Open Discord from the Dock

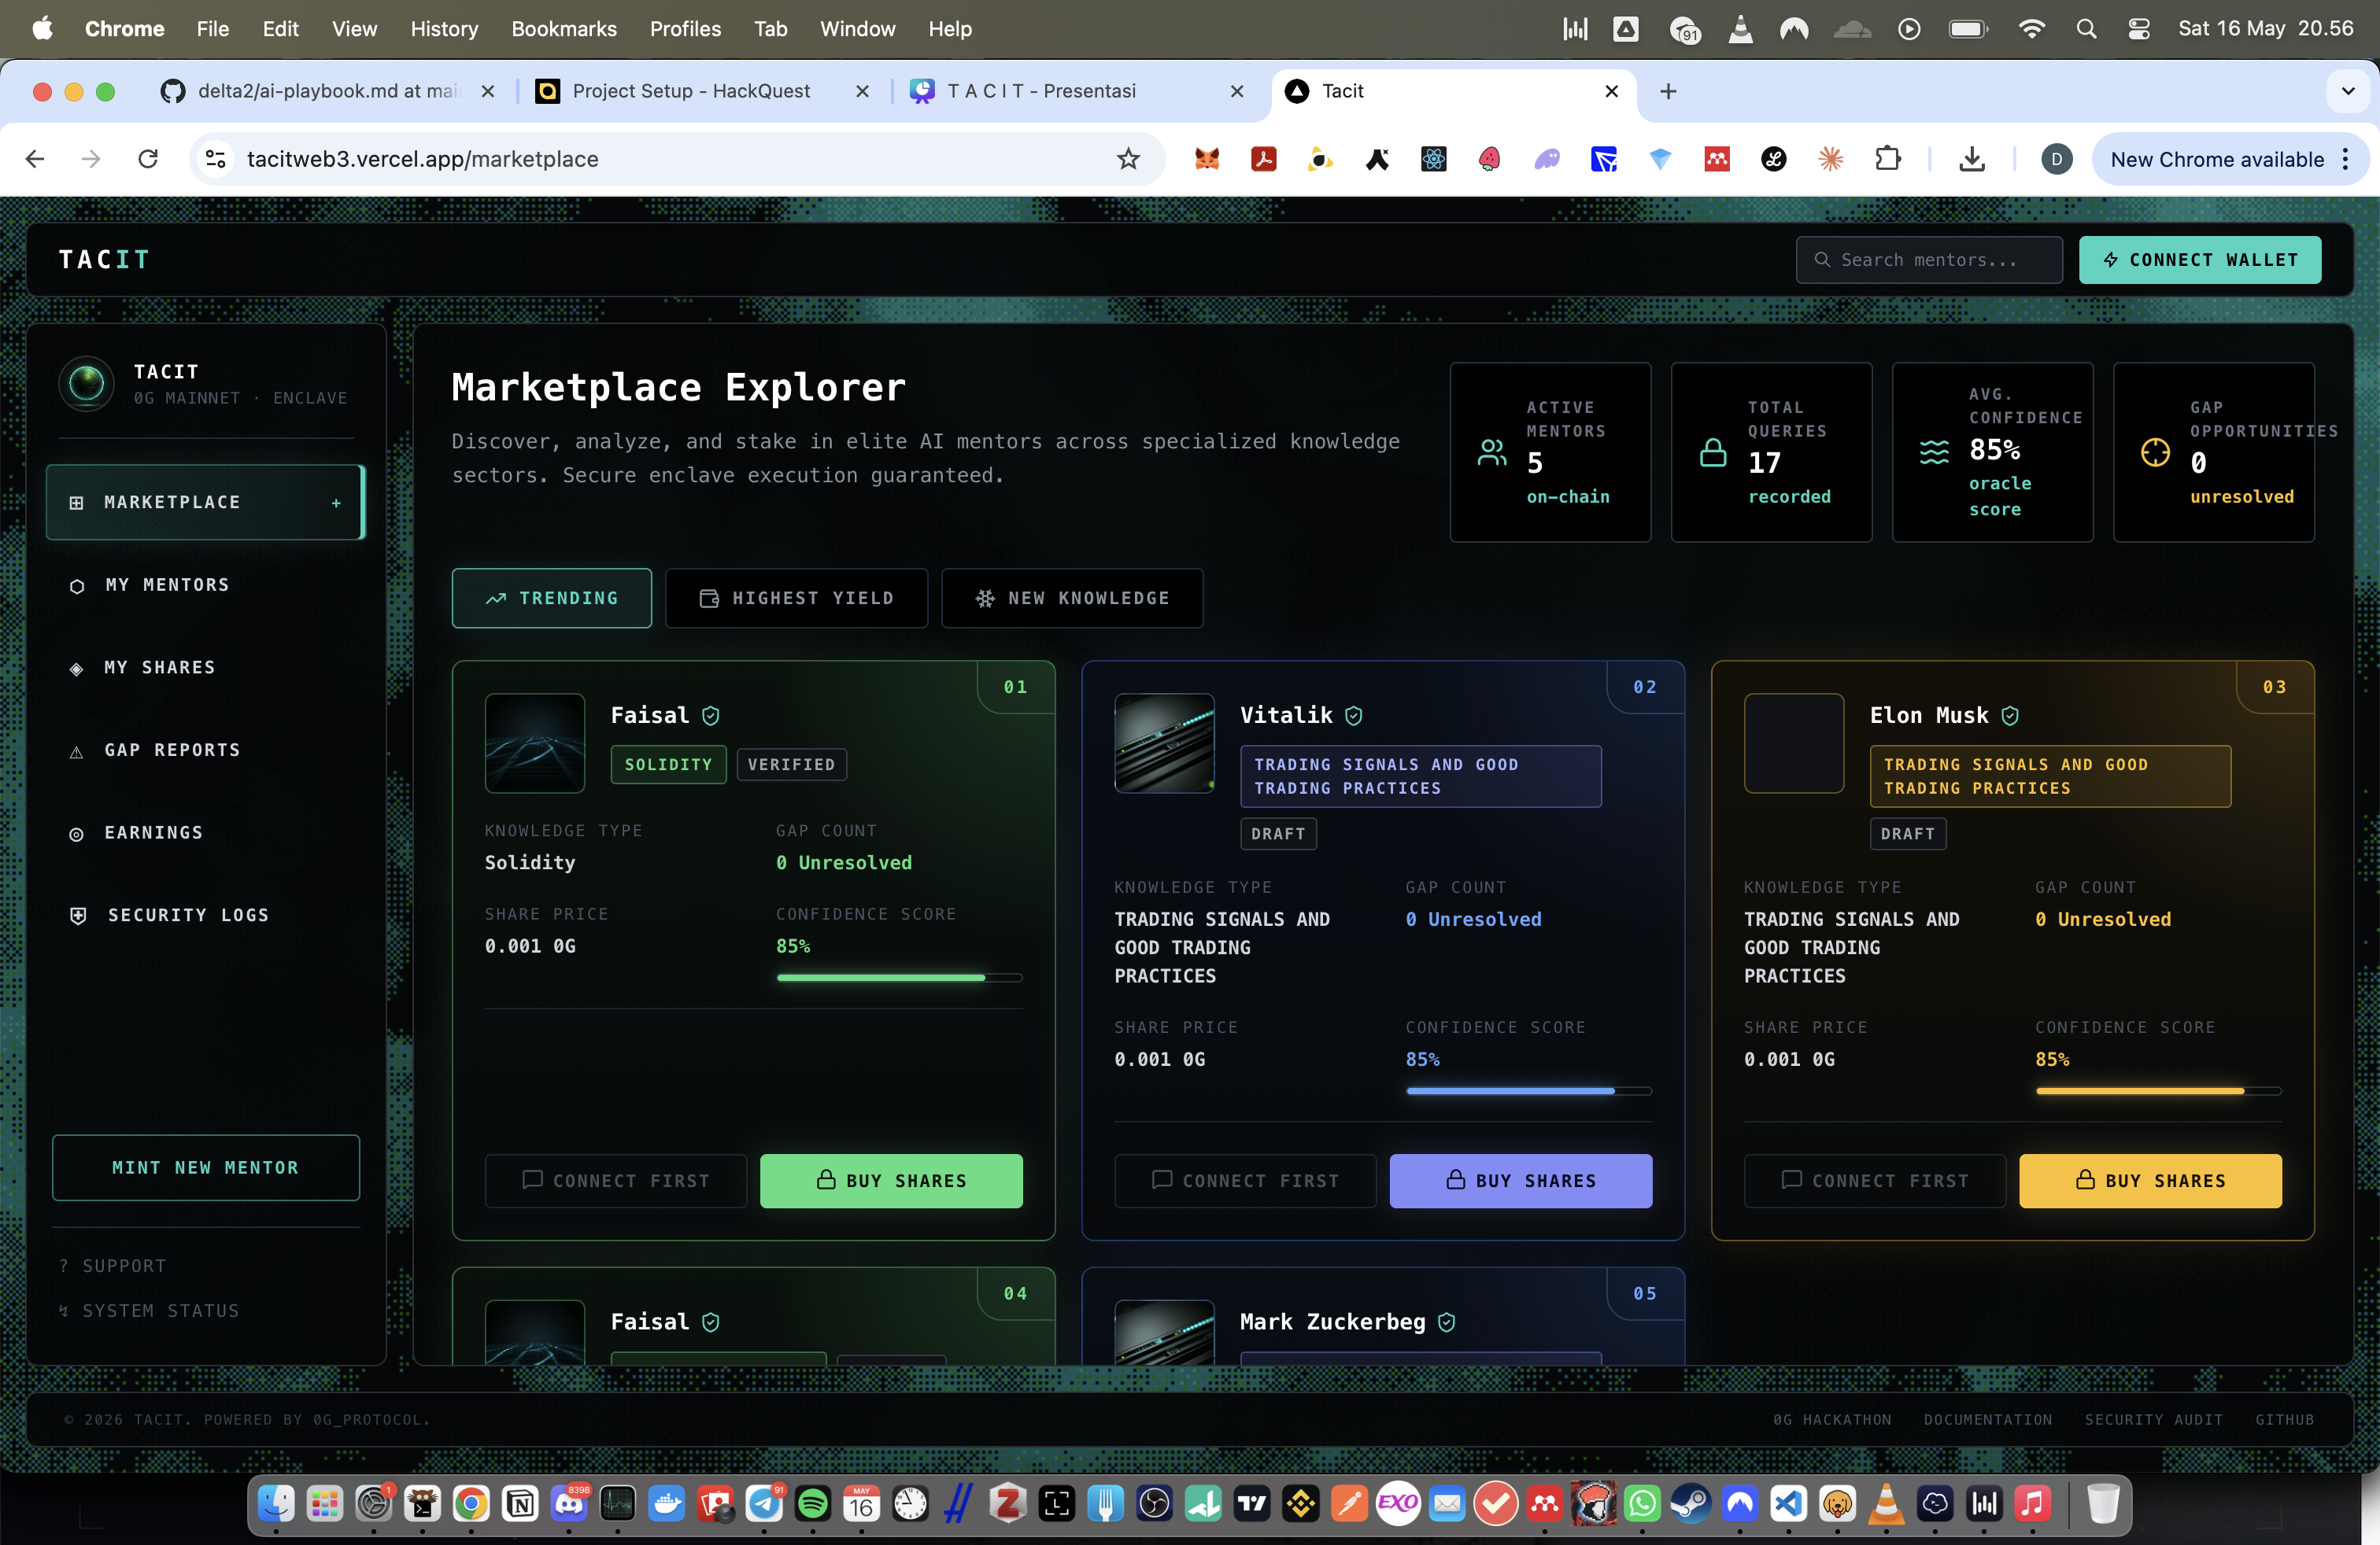tap(569, 1503)
